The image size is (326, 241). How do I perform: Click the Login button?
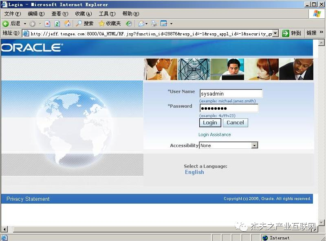(x=210, y=123)
